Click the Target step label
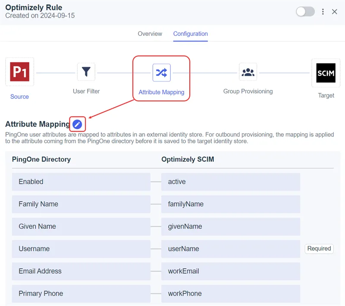Screen dimensions: 345x306 point(326,95)
